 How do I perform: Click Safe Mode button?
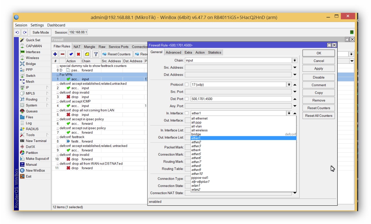[x=41, y=32]
